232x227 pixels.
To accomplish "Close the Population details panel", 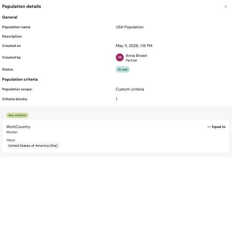I will 225,7.
